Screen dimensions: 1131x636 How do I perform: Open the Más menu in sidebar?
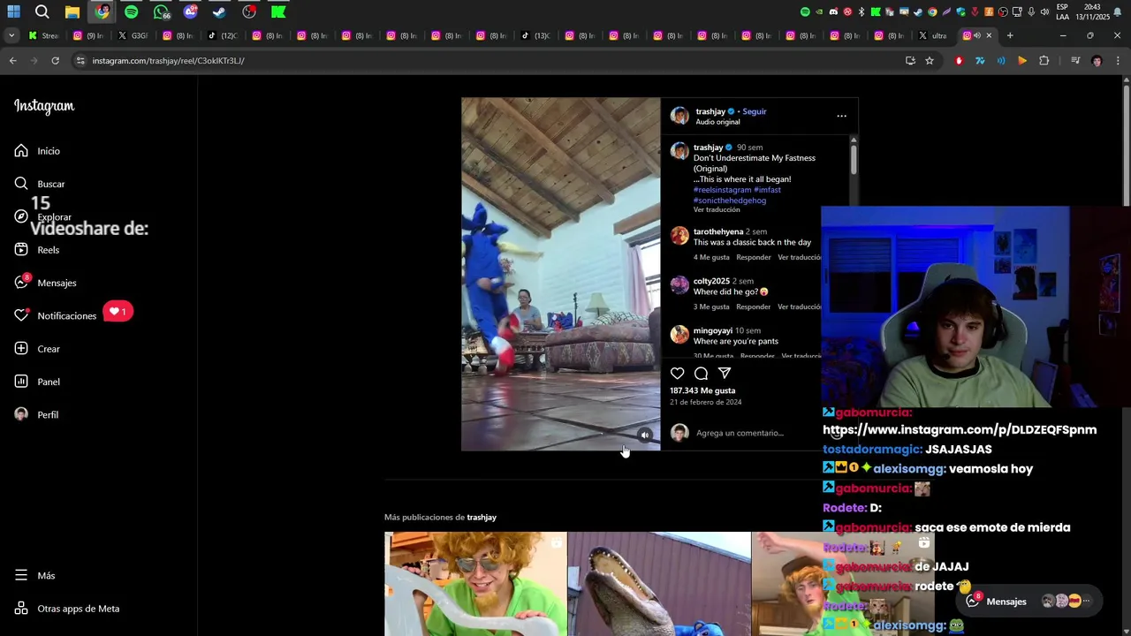(34, 575)
